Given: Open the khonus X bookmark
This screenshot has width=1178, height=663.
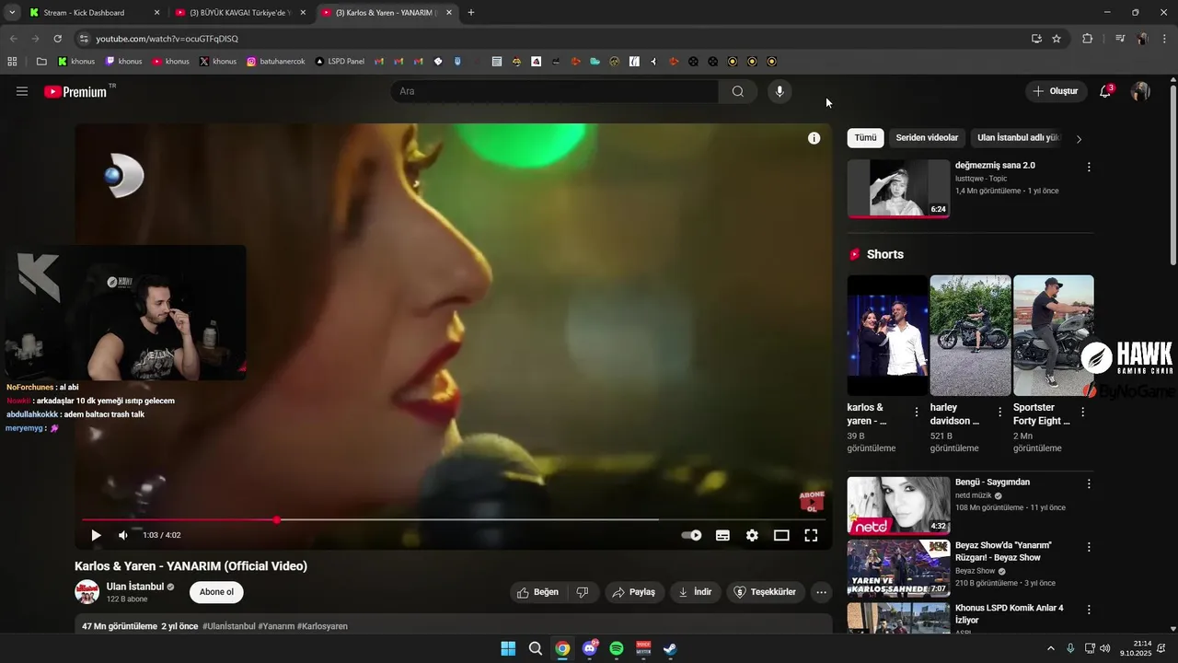Looking at the screenshot, I should [218, 62].
